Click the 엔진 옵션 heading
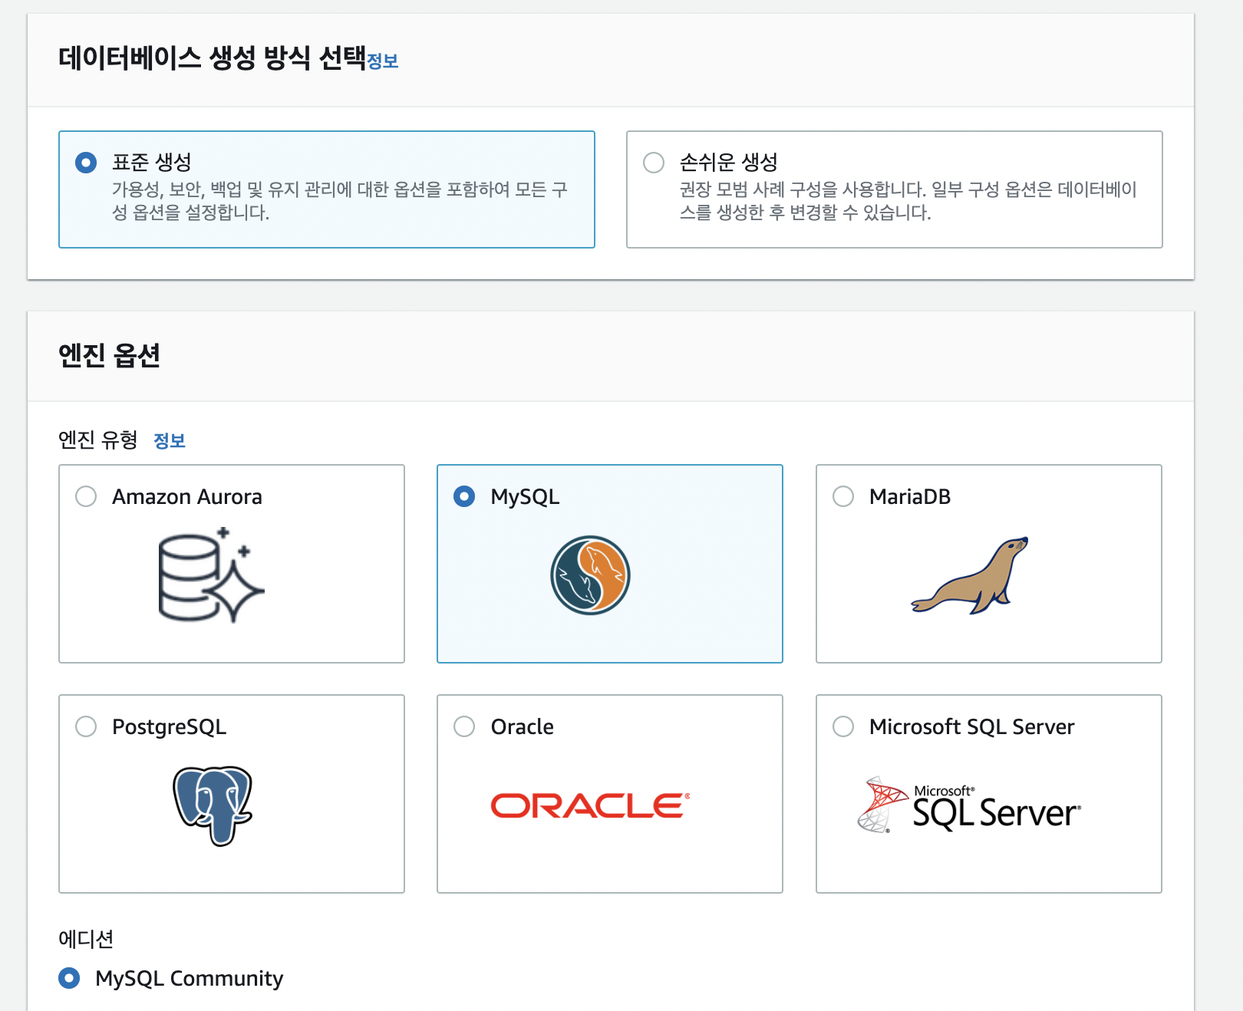 [x=110, y=355]
